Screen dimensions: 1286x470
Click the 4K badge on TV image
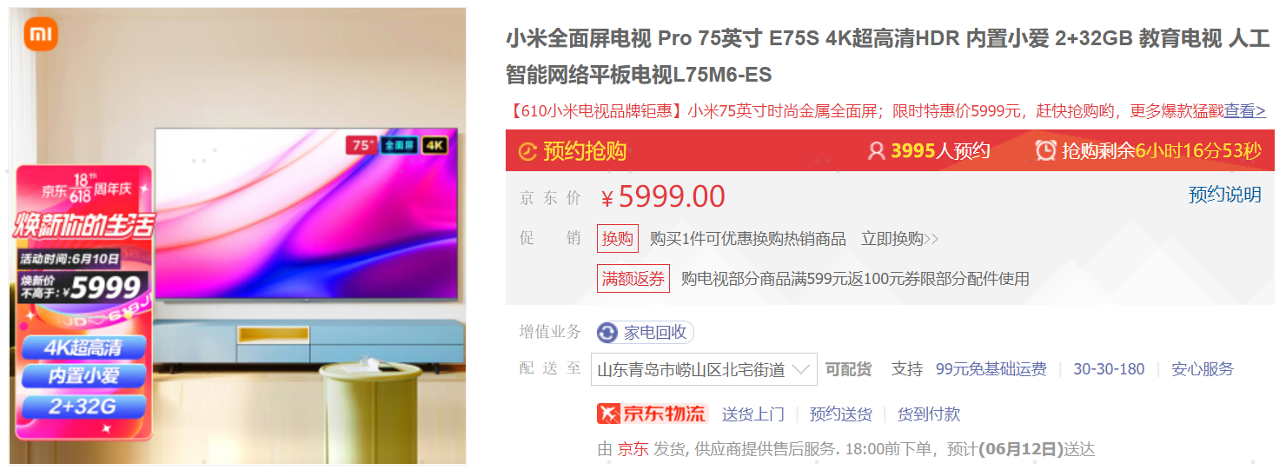pyautogui.click(x=434, y=145)
